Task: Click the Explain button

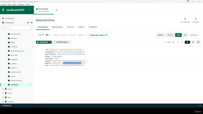Action: 161,35
